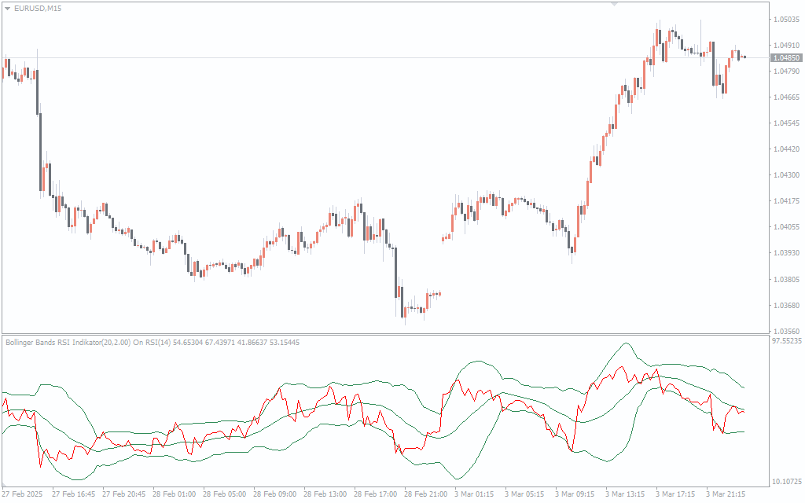Click the divider between chart and indicator window
The image size is (805, 503).
tap(385, 334)
